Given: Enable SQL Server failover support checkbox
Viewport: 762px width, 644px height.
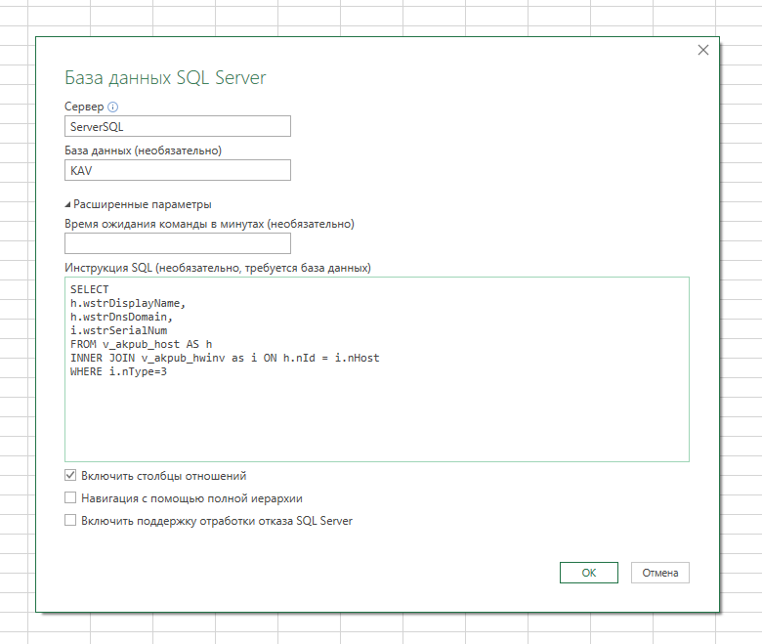Looking at the screenshot, I should (70, 520).
